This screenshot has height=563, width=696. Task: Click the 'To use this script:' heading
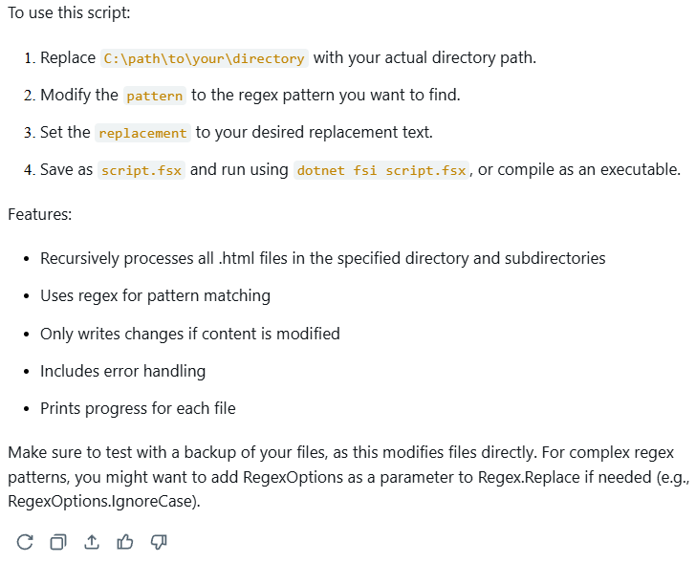tap(69, 12)
